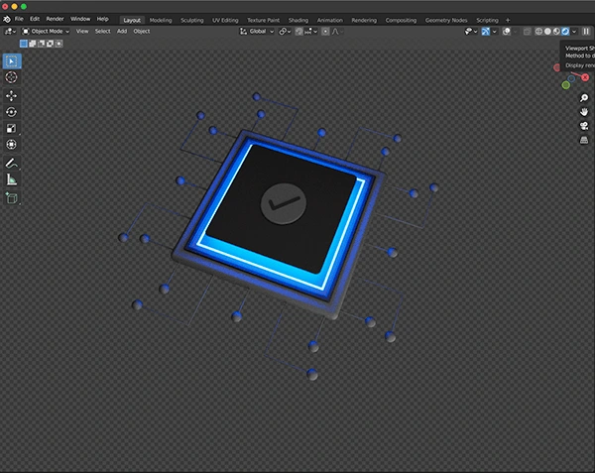The image size is (595, 473).
Task: Open the viewport Object menu
Action: pyautogui.click(x=142, y=31)
